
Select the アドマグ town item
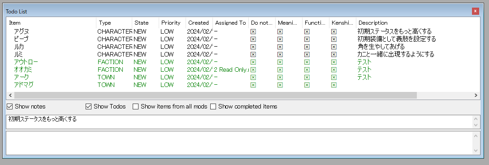tap(24, 85)
